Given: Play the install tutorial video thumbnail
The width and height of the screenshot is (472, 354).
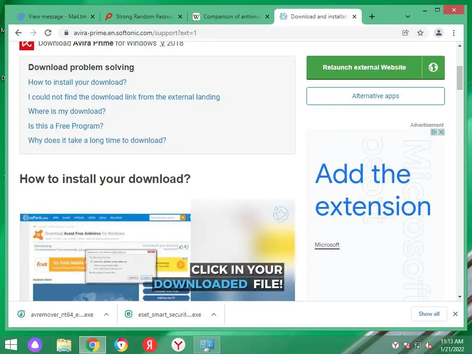Looking at the screenshot, I should click(x=158, y=250).
